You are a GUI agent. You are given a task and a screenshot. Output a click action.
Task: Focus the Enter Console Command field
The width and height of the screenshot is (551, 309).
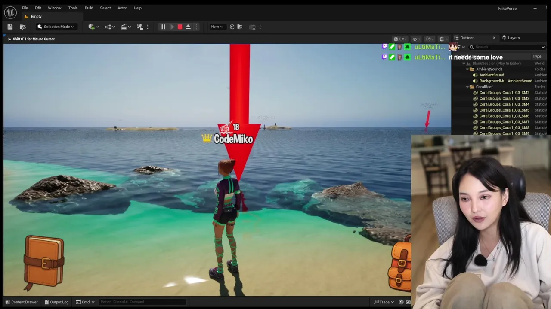point(142,302)
